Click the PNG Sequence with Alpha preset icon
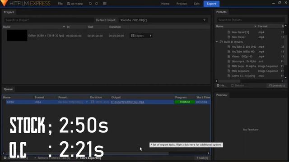This screenshot has height=162, width=289. [x=229, y=66]
